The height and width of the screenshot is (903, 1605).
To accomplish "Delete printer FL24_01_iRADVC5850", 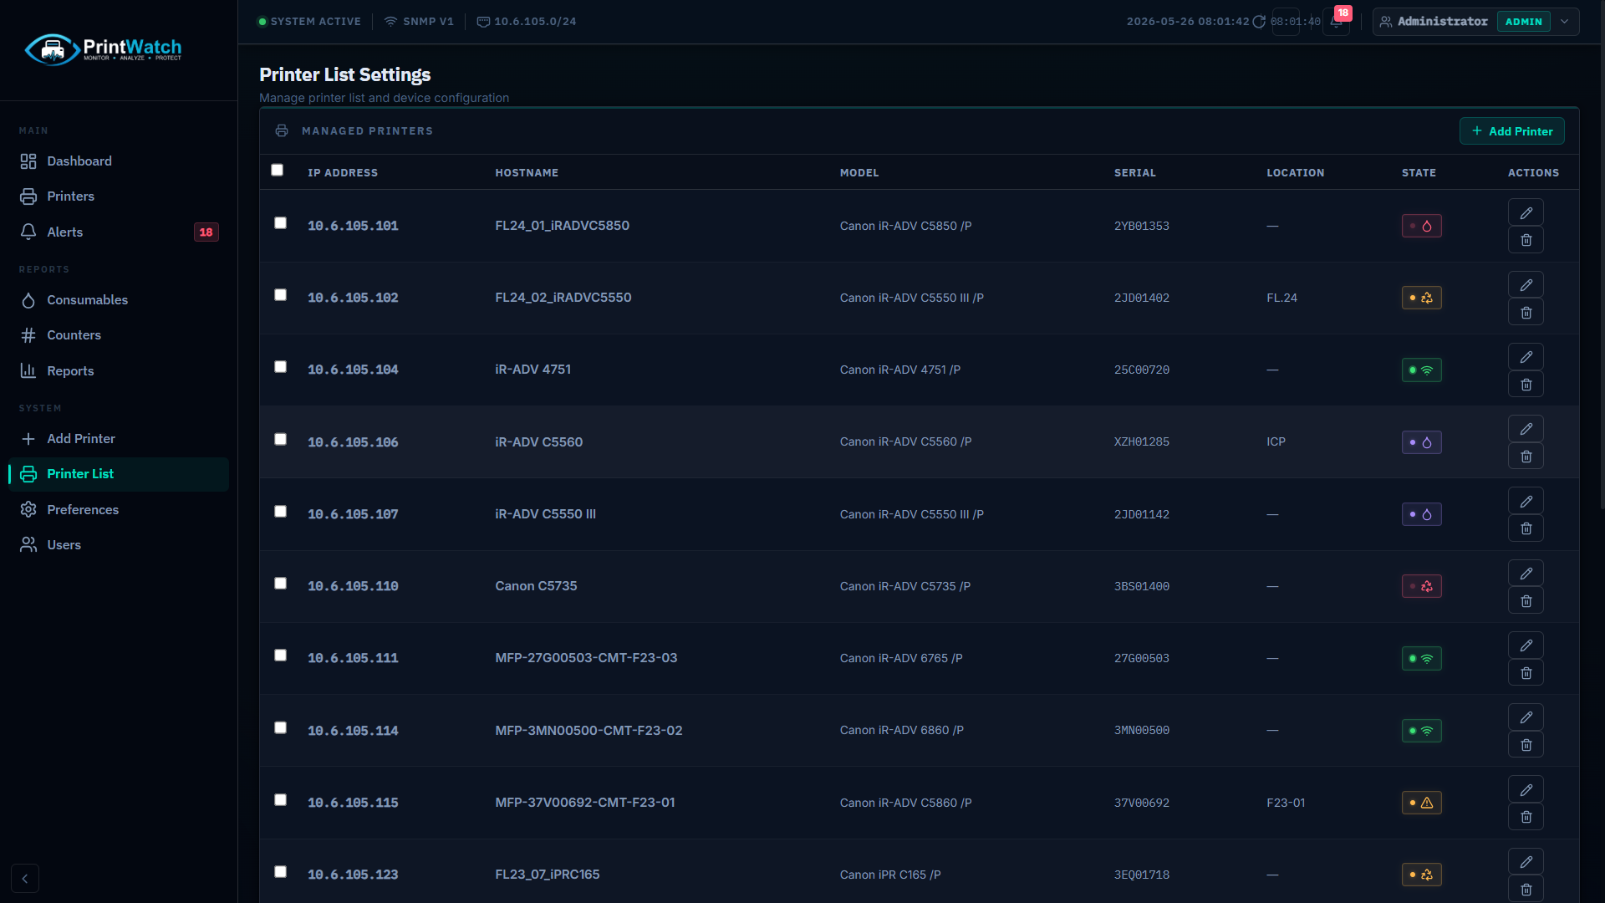I will (1526, 240).
